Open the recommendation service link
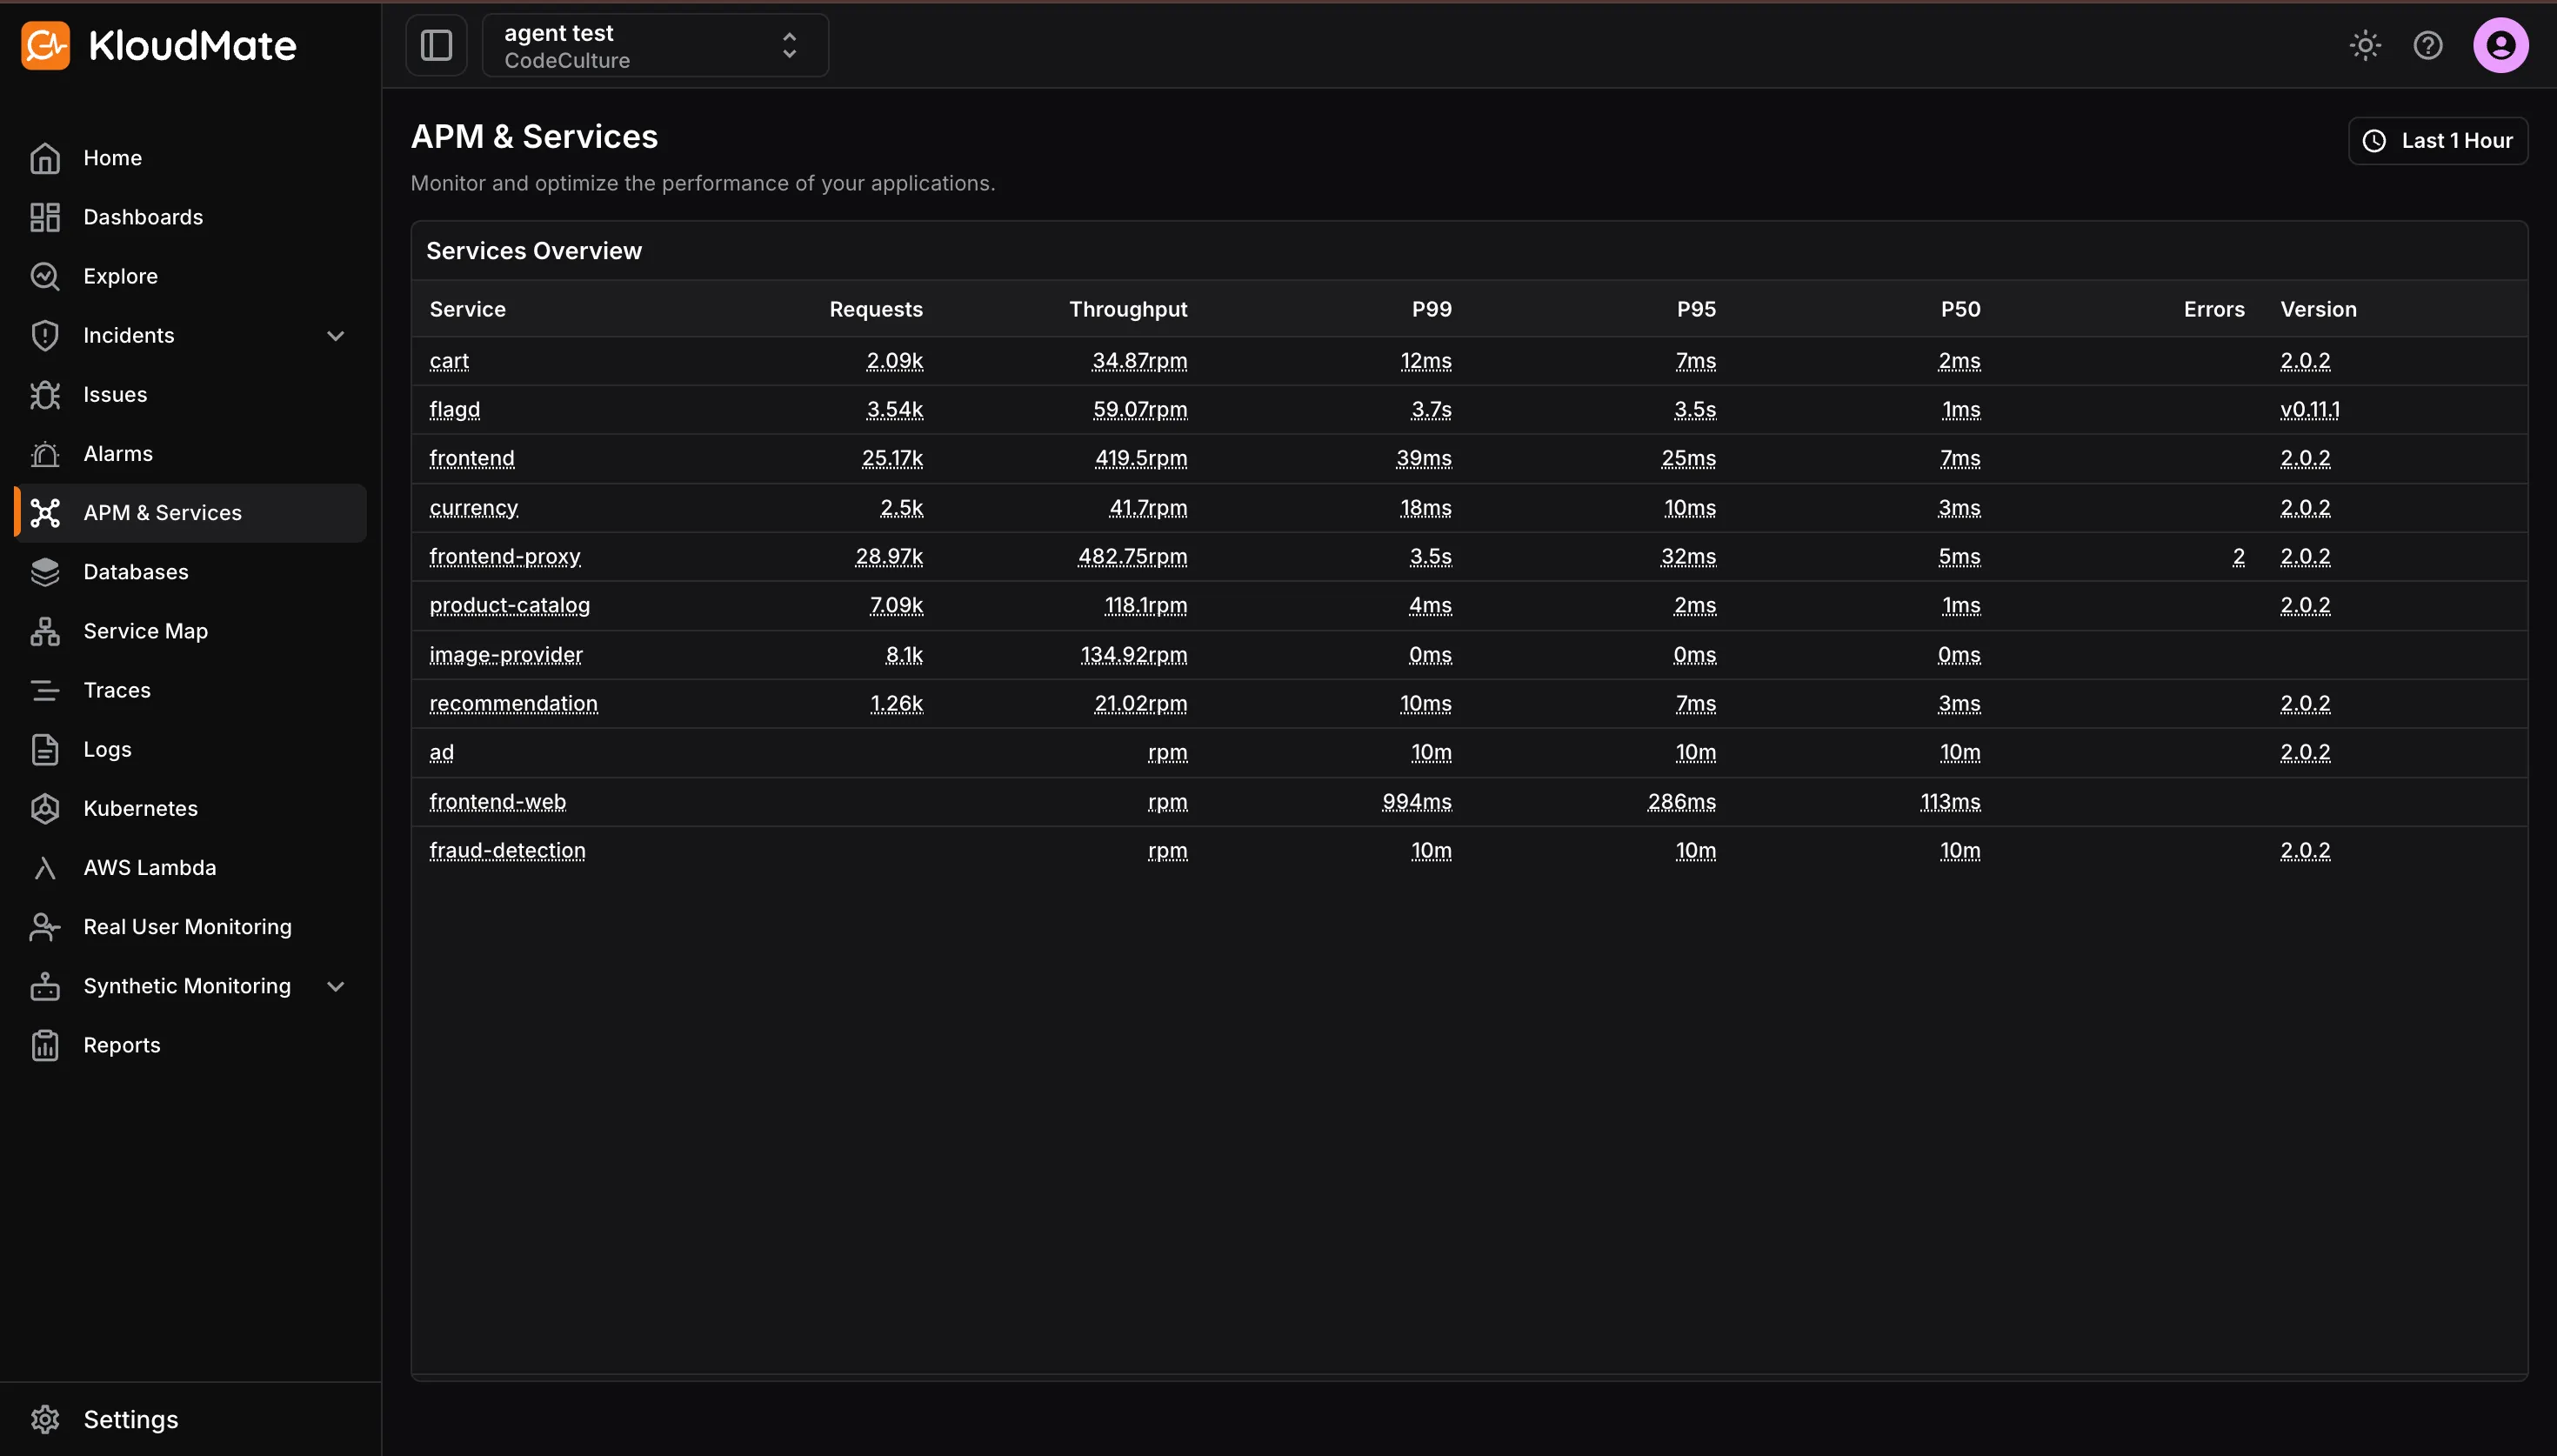Image resolution: width=2557 pixels, height=1456 pixels. [x=514, y=704]
